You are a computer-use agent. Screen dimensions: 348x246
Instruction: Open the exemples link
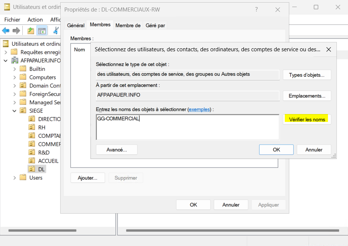tap(200, 109)
